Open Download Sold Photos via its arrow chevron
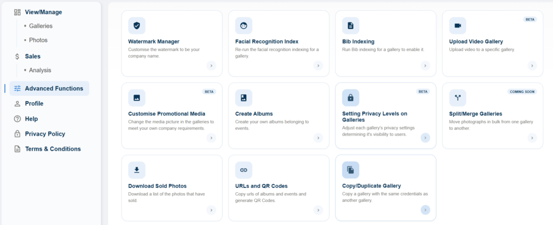 [x=211, y=210]
